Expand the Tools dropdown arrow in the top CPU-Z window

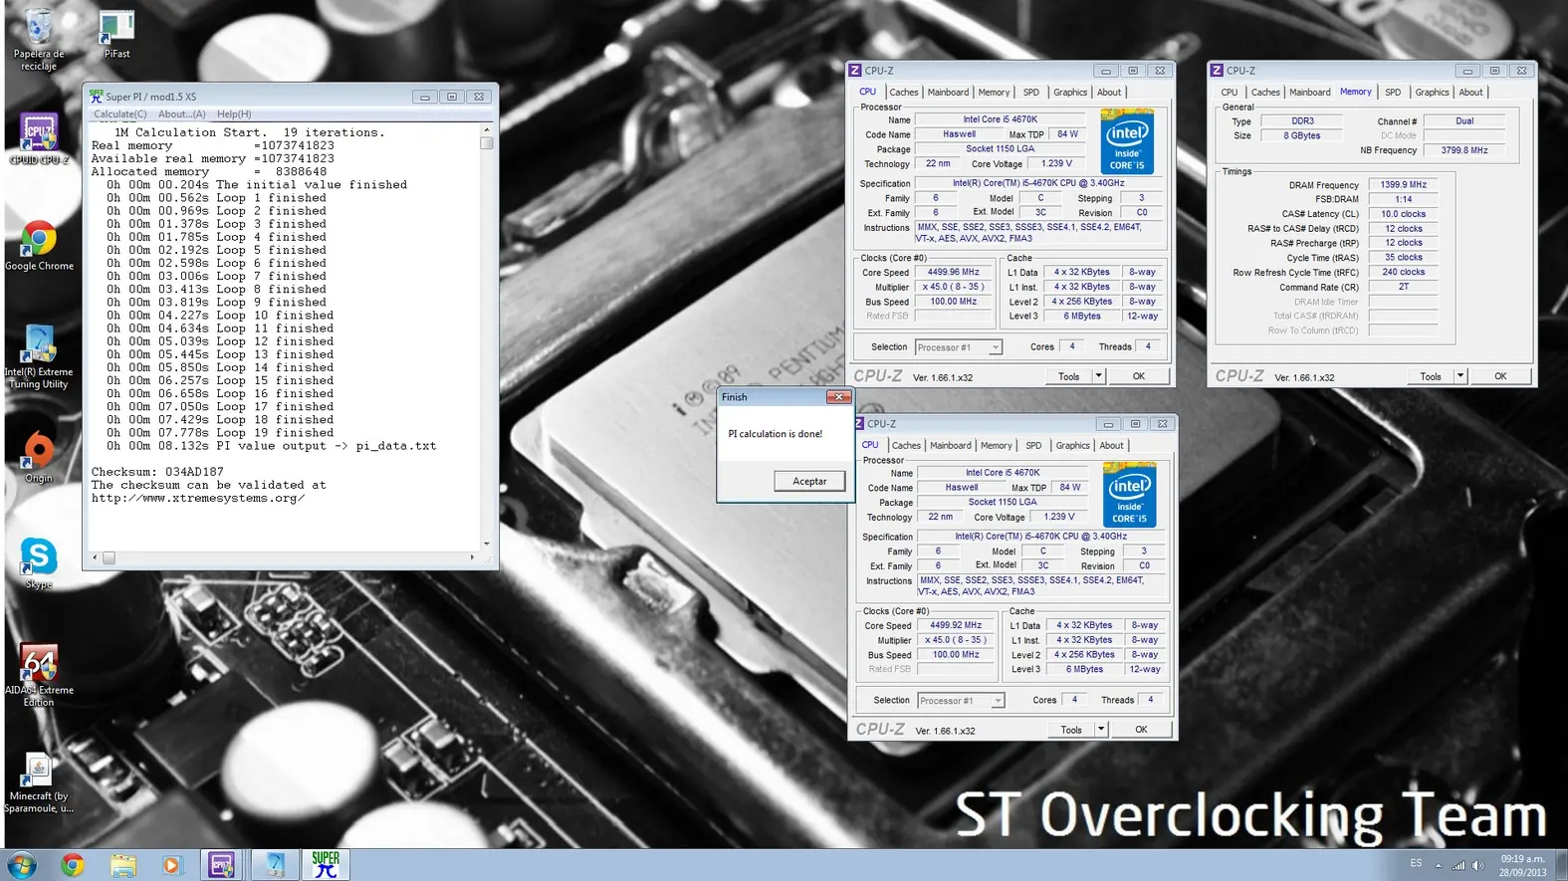[x=1099, y=376]
